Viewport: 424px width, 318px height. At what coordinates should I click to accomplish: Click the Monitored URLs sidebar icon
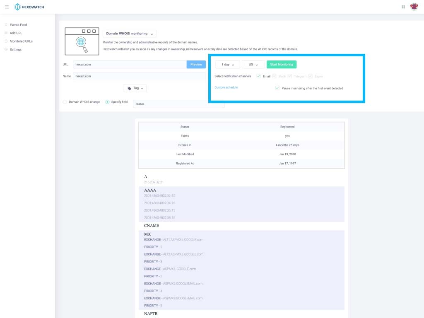click(6, 41)
